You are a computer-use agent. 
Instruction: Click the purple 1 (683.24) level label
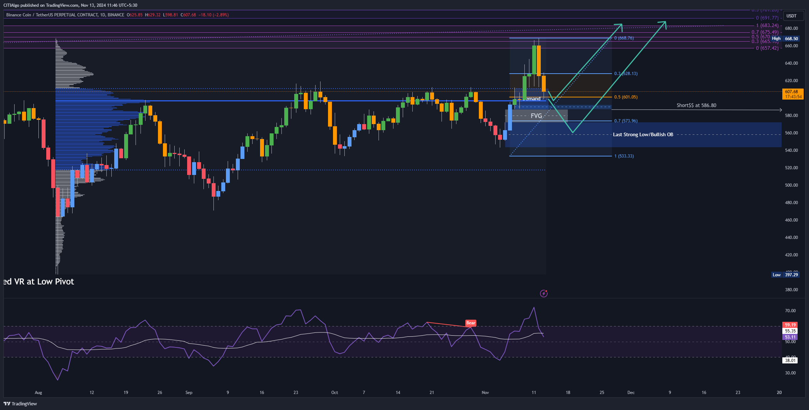[x=767, y=26]
